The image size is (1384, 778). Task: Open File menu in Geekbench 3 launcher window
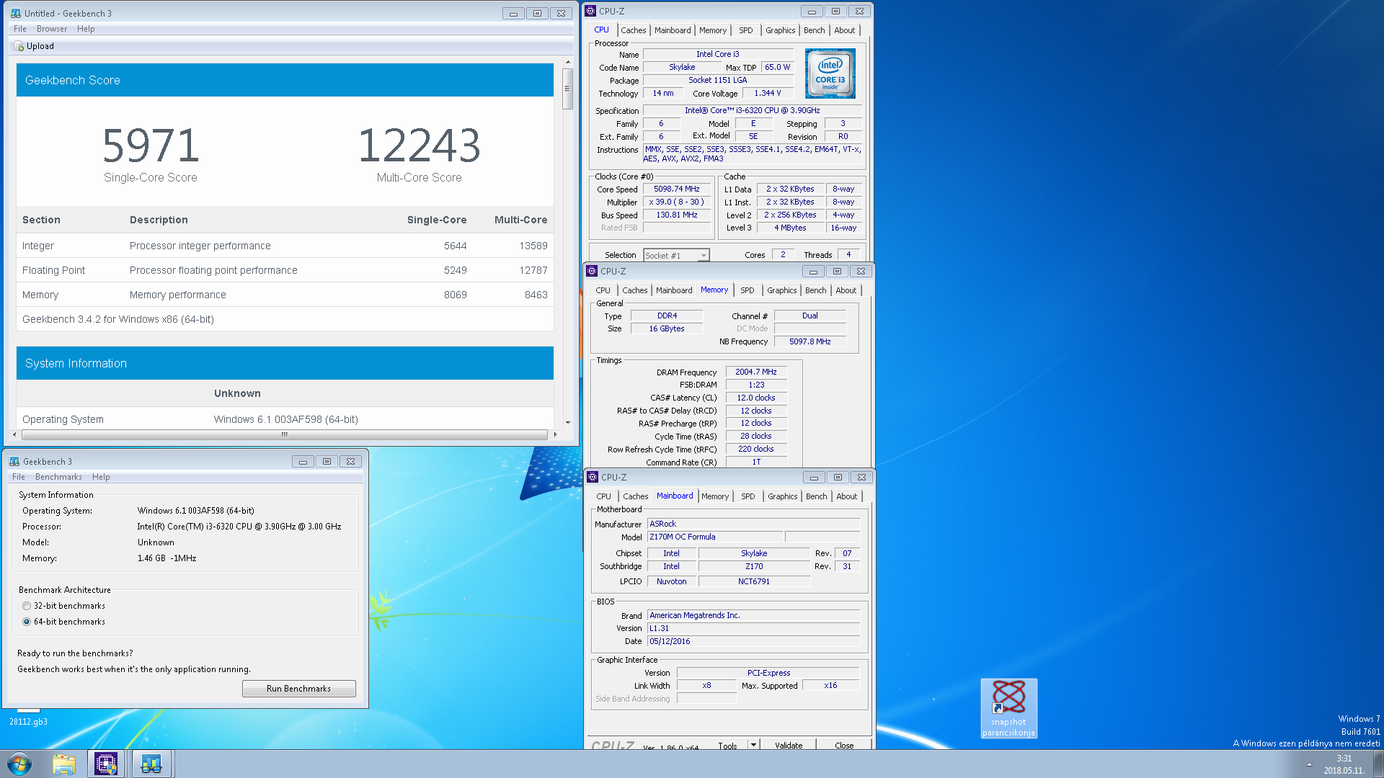click(19, 477)
